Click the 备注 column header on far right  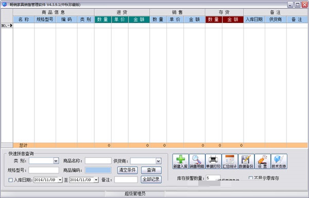point(297,19)
